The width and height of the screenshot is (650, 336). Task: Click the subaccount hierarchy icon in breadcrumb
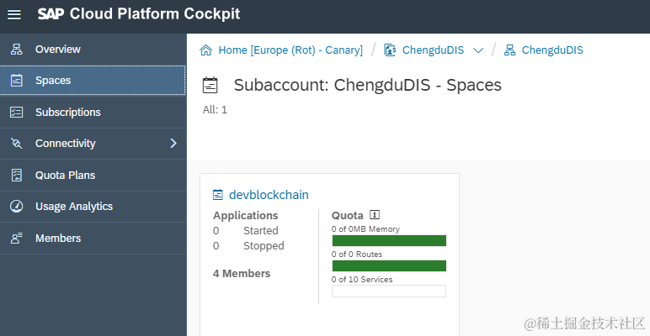tap(509, 50)
